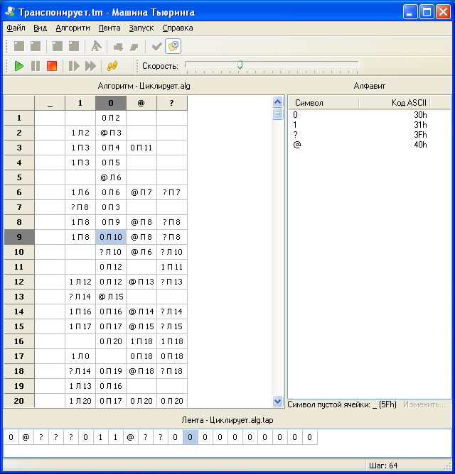The width and height of the screenshot is (455, 474).
Task: Select cell '0 П 9' in row 8
Action: pyautogui.click(x=111, y=222)
